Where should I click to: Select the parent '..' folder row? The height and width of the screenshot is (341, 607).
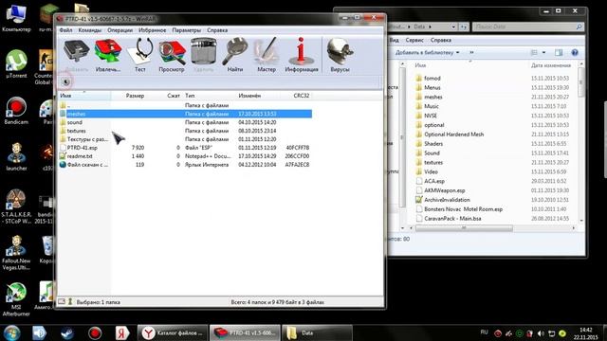(186, 105)
